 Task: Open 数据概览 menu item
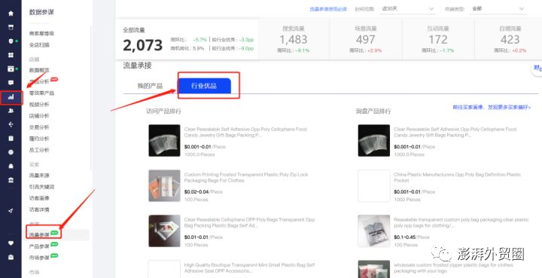tap(39, 70)
